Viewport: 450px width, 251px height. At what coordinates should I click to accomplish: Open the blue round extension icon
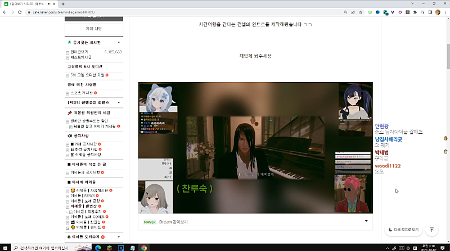pos(377,12)
